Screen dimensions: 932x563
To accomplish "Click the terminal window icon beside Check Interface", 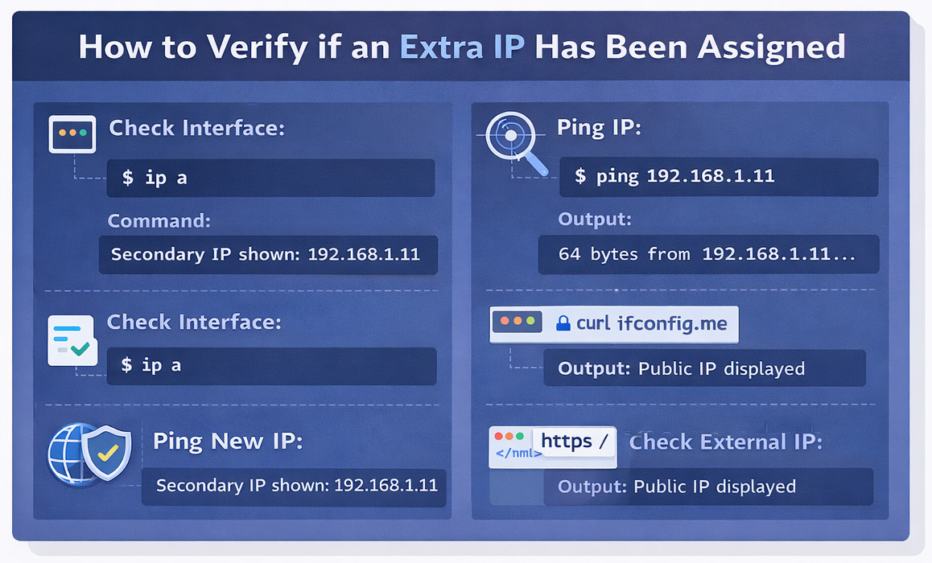I will (x=72, y=134).
